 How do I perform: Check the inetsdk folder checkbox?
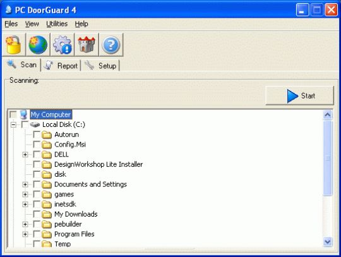coord(37,204)
